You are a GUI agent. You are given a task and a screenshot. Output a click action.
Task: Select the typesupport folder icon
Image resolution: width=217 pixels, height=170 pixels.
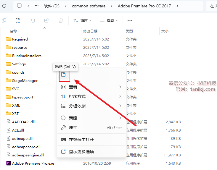click(x=9, y=97)
